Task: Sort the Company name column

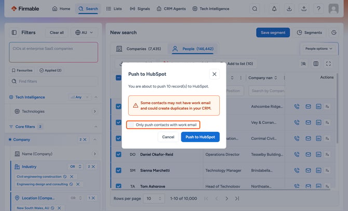Action: click(276, 78)
